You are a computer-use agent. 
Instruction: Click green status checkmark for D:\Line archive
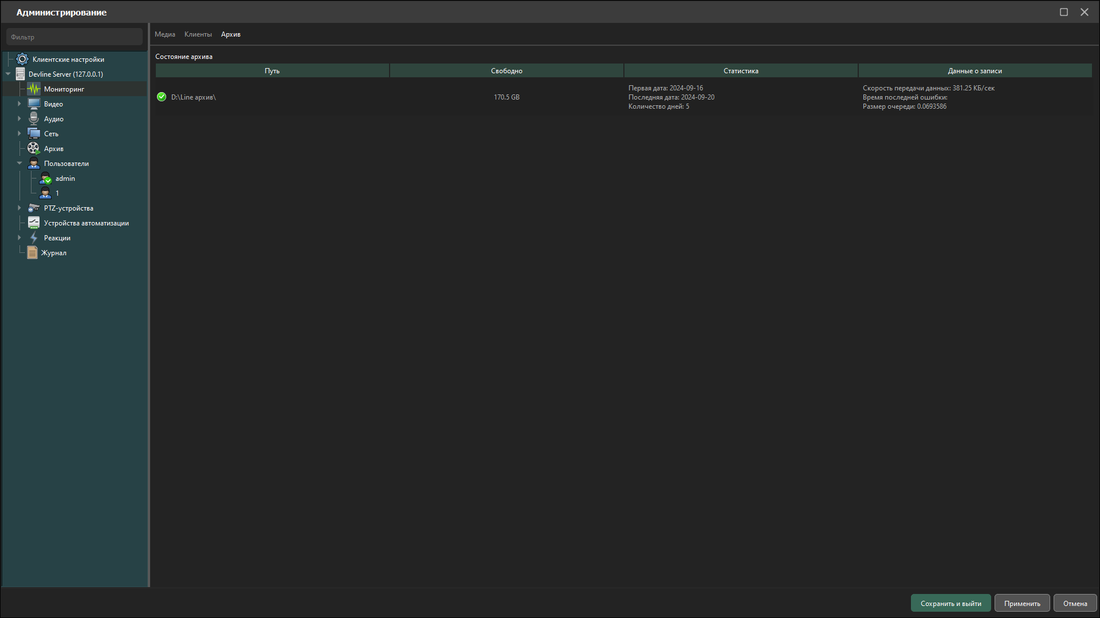point(162,97)
